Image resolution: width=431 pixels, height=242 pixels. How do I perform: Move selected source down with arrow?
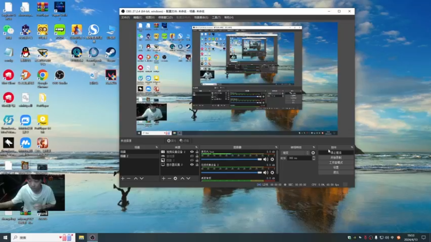[189, 178]
